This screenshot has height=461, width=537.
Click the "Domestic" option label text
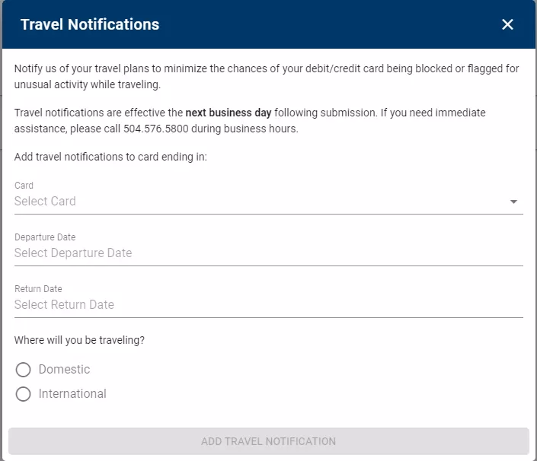tap(65, 370)
